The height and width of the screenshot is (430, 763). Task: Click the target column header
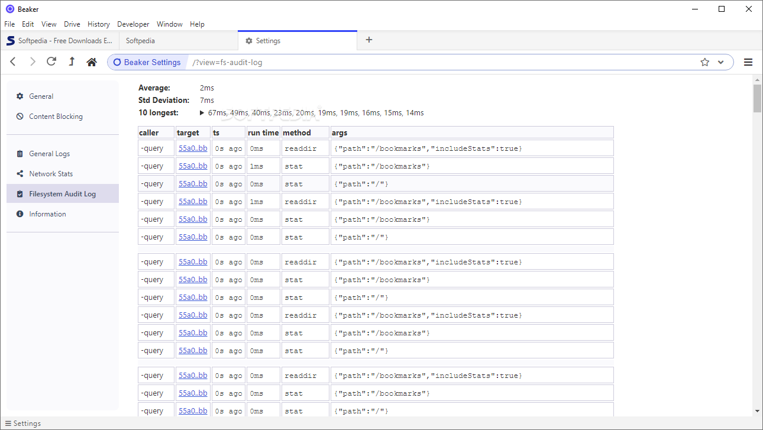point(193,132)
